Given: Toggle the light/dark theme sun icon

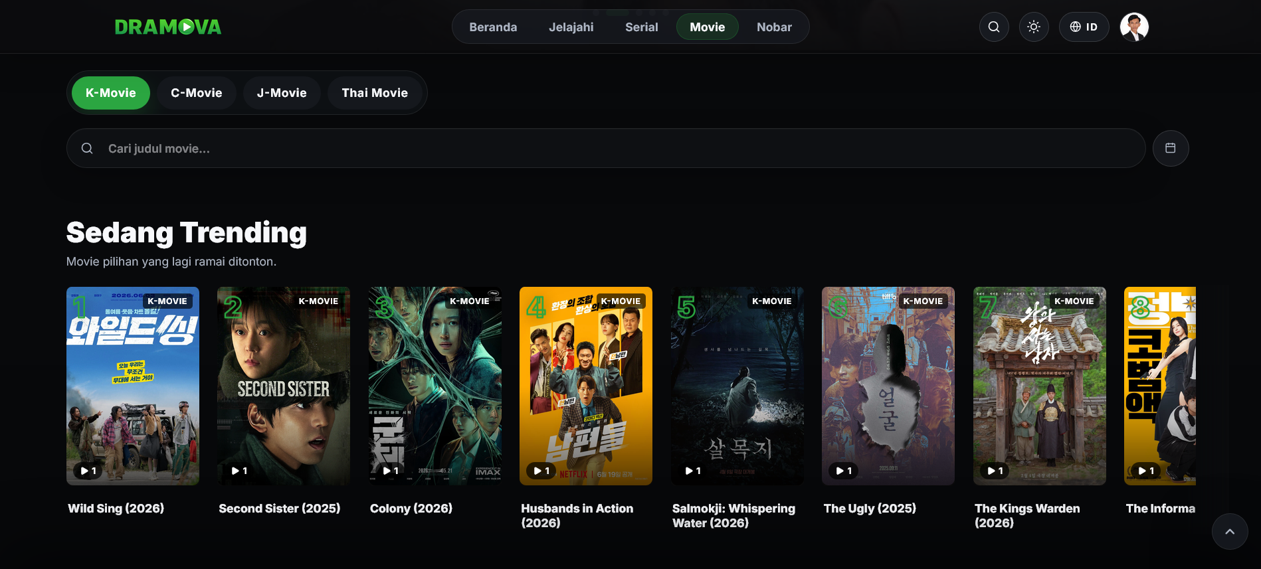Looking at the screenshot, I should click(x=1034, y=27).
